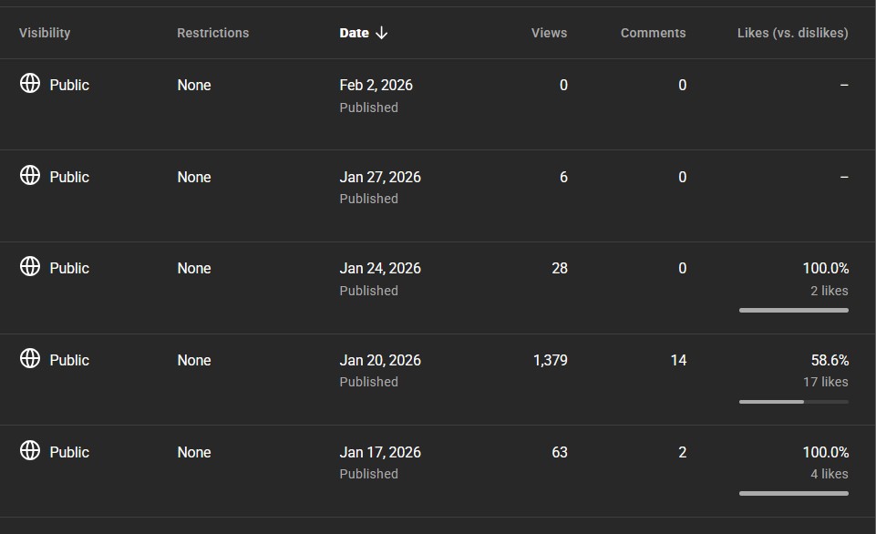Image resolution: width=876 pixels, height=534 pixels.
Task: Click globe icon for Jan 24, 2026 video
Action: 30,267
